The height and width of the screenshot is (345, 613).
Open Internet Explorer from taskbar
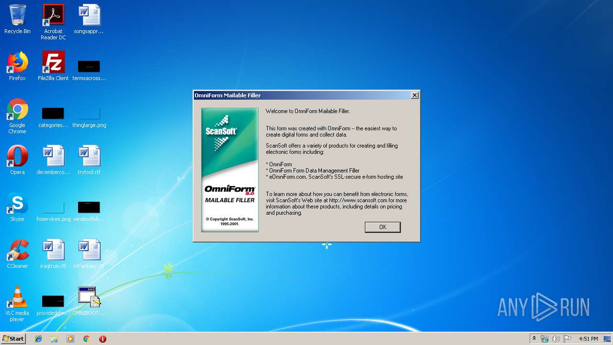pos(38,339)
